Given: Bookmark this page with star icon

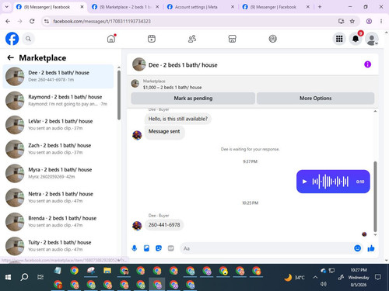Looking at the screenshot, I should coord(352,21).
